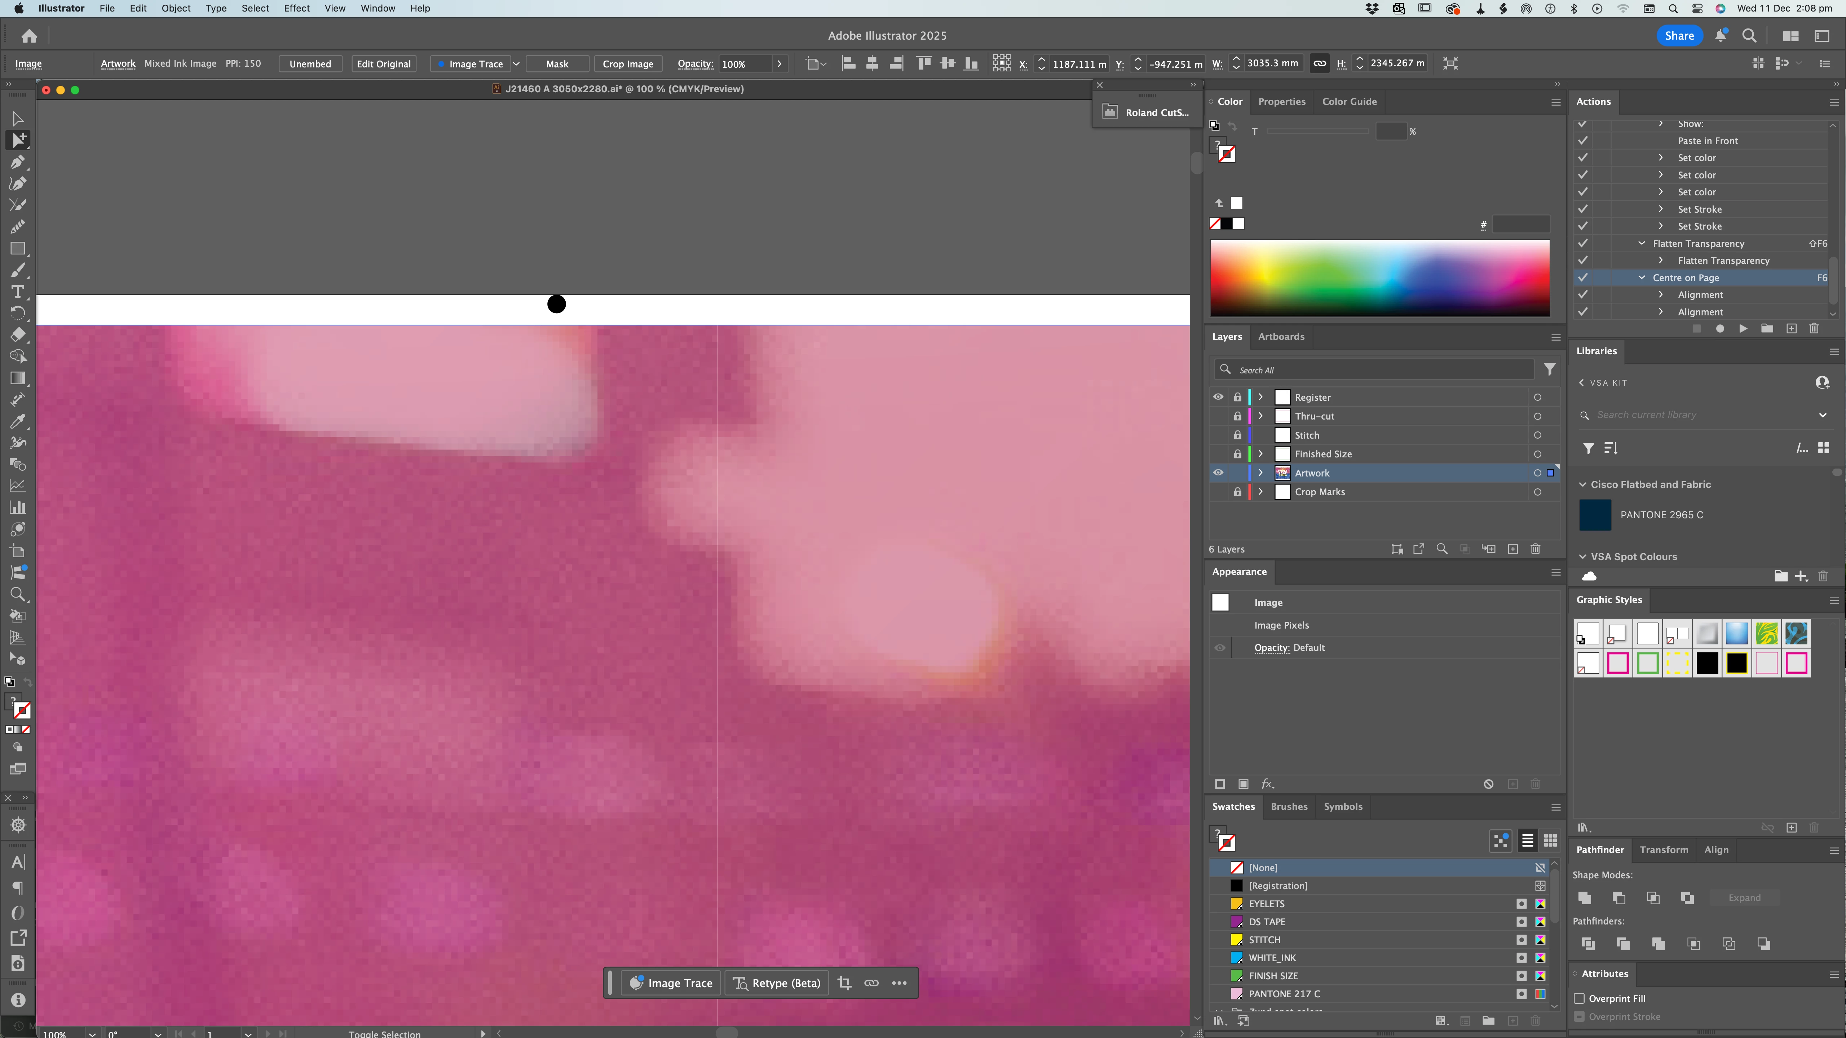Viewport: 1846px width, 1038px height.
Task: Select the Rectangle tool in toolbar
Action: [x=17, y=249]
